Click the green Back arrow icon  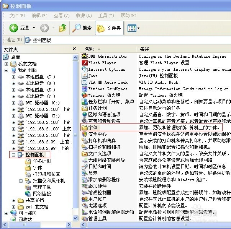(x=13, y=28)
